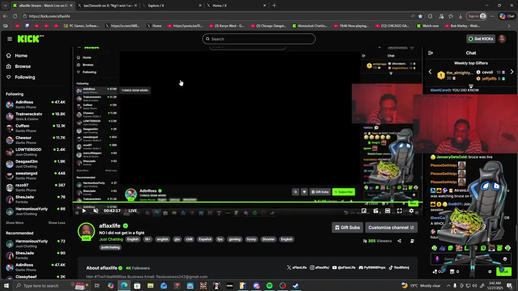
Task: Open player settings gear
Action: point(411,211)
